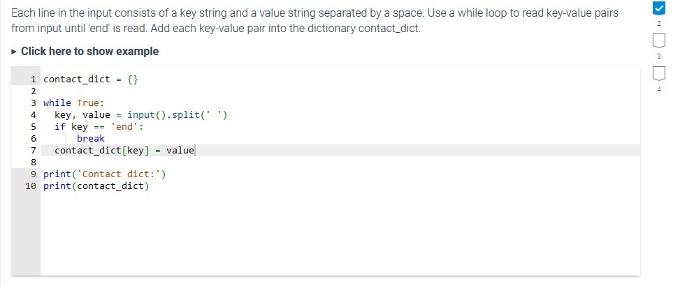Click line number 1 in gutter
673x286 pixels.
click(33, 80)
